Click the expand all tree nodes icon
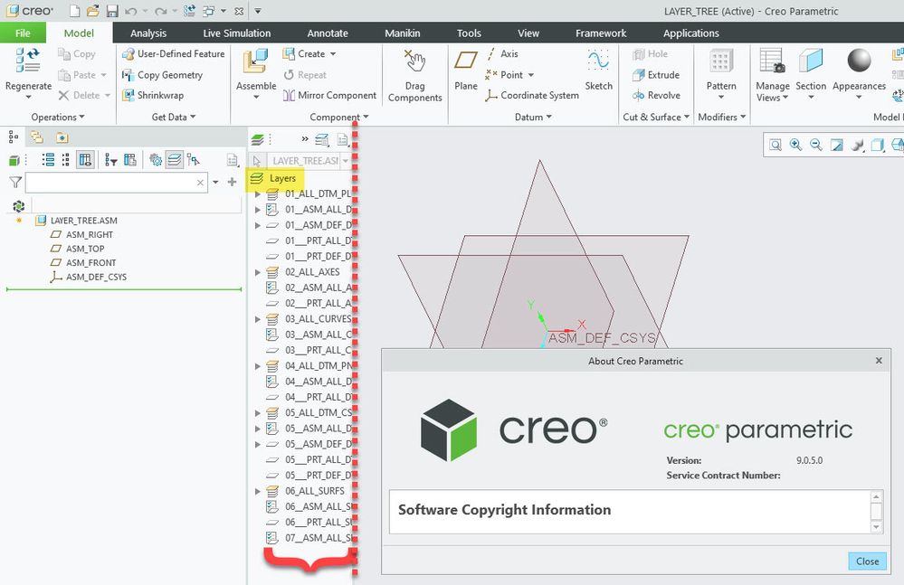The image size is (904, 585). coord(49,160)
